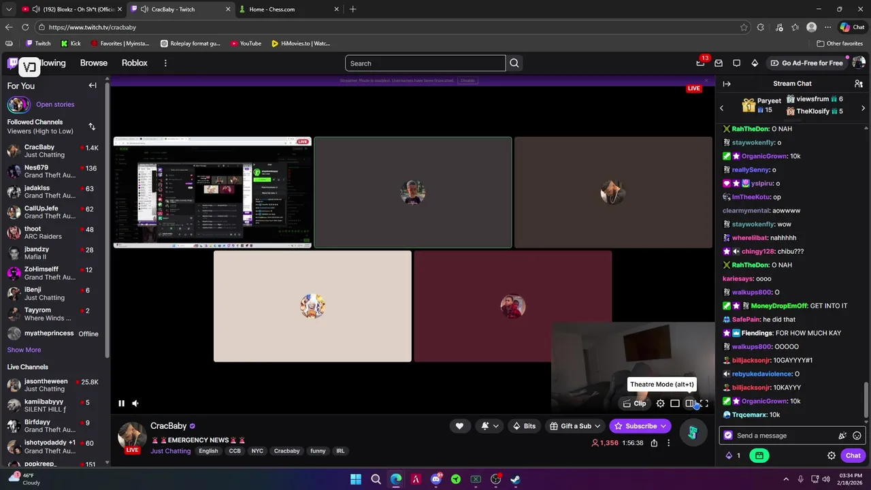Open jadaklss followed channel

(x=54, y=191)
